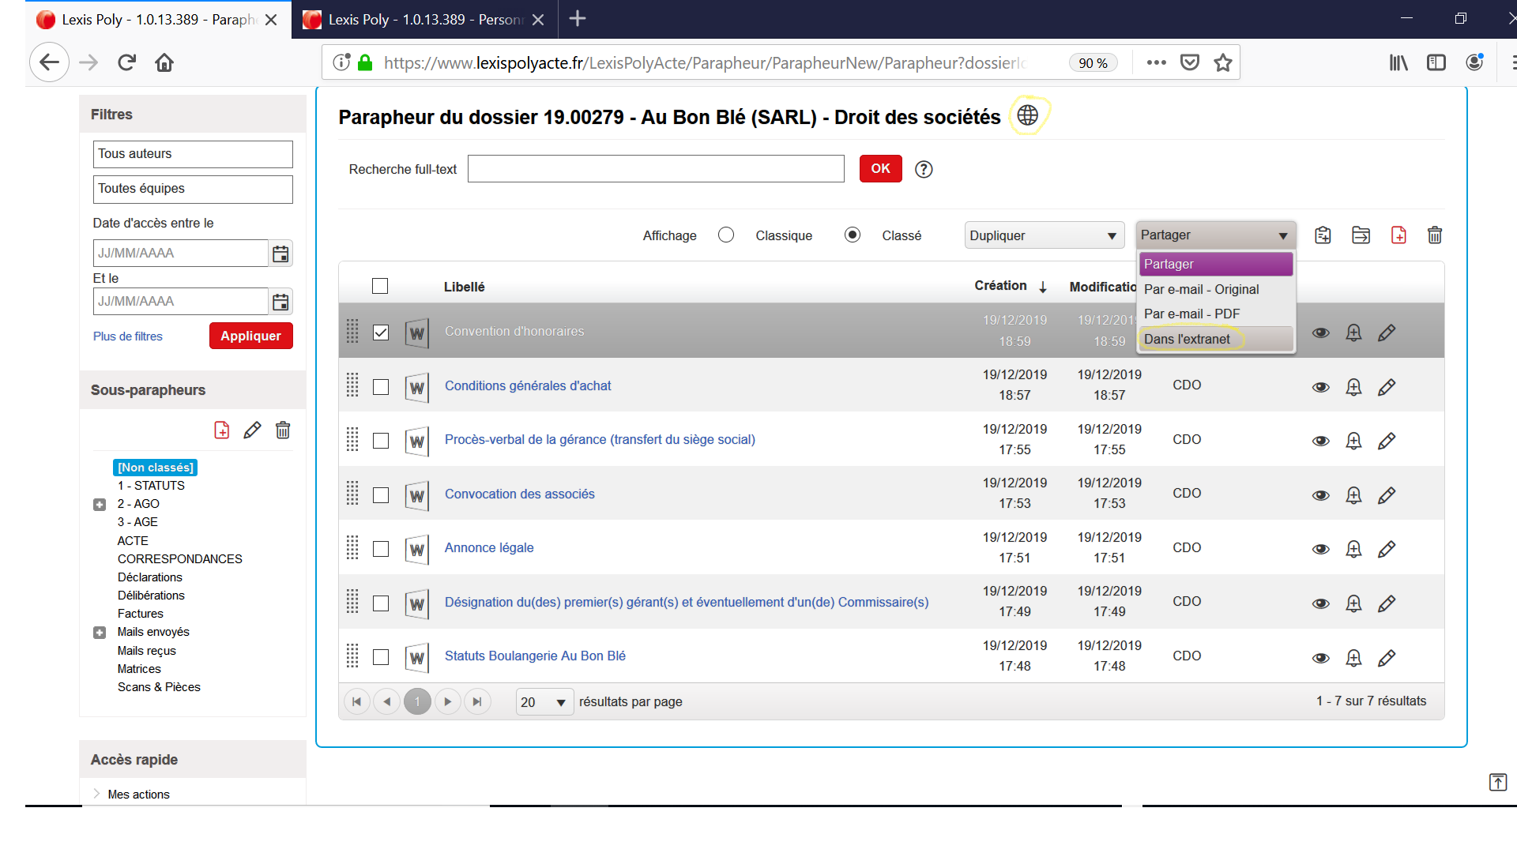Open the Toutes équipes filter
1517x853 pixels.
(x=193, y=189)
